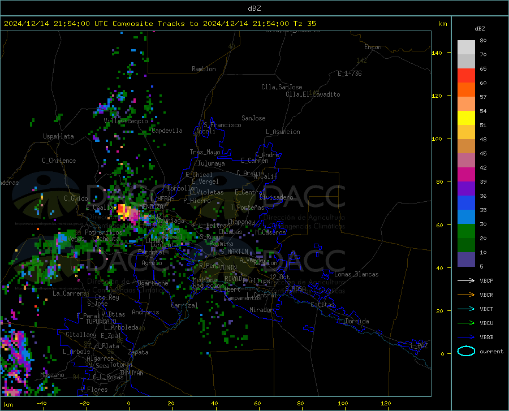Click the Ramblon label near top
509x411 pixels.
coord(204,69)
